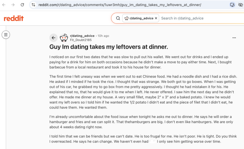Open Fit_Doubt2185 user profile
This screenshot has height=149, width=244.
[81, 40]
